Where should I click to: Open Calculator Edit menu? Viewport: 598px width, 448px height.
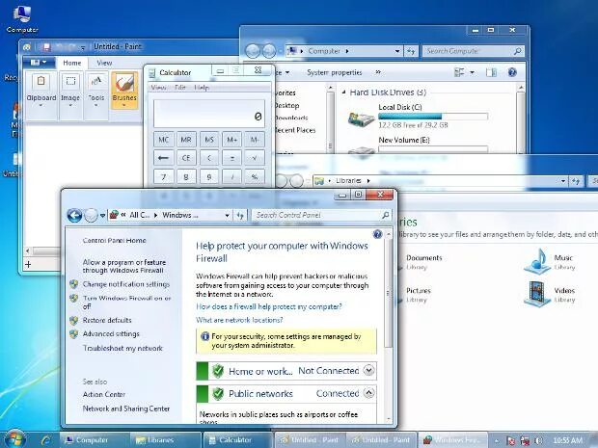[x=180, y=88]
